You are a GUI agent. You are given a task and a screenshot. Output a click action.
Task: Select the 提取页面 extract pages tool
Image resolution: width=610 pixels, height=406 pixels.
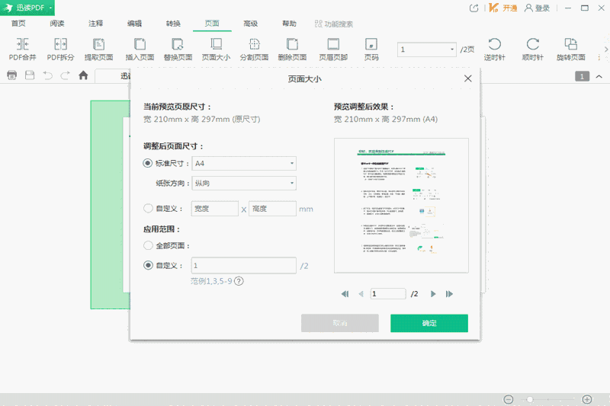coord(98,45)
